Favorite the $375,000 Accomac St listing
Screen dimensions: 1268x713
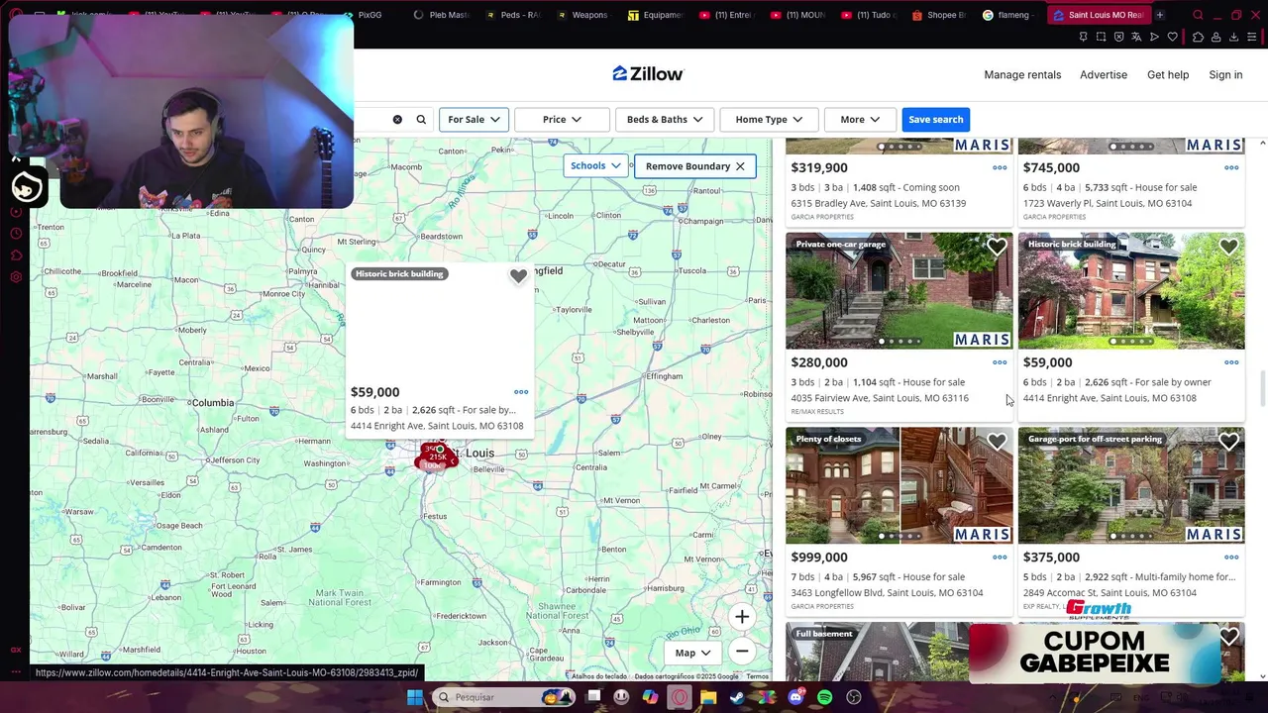pyautogui.click(x=1228, y=442)
